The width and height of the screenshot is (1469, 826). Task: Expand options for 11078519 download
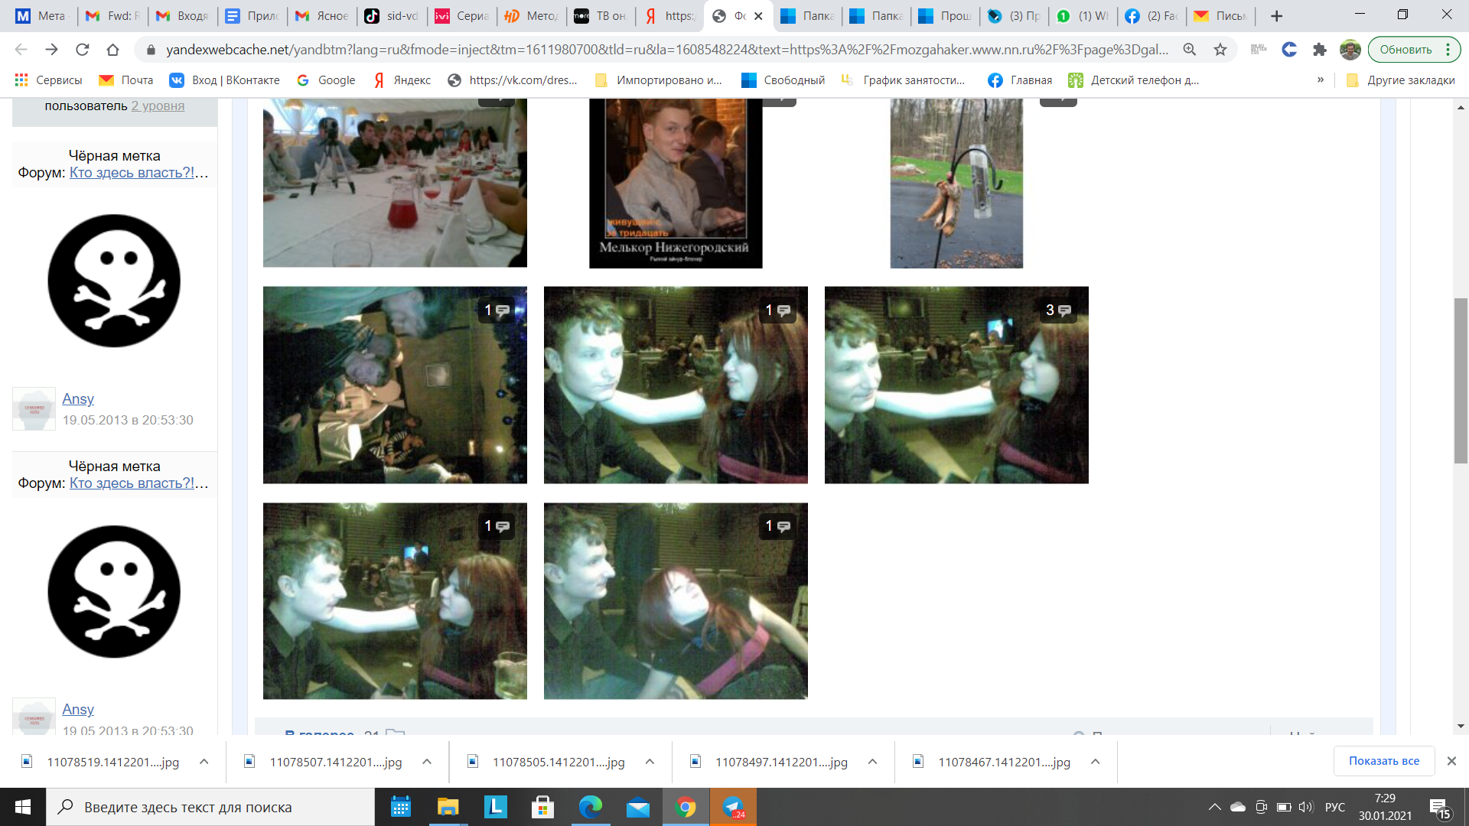tap(204, 762)
